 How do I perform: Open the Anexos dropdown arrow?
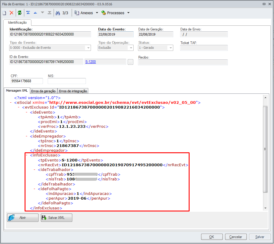click(x=97, y=13)
